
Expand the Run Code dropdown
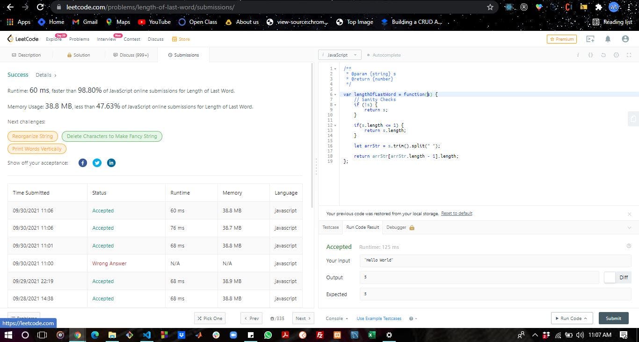click(x=585, y=319)
